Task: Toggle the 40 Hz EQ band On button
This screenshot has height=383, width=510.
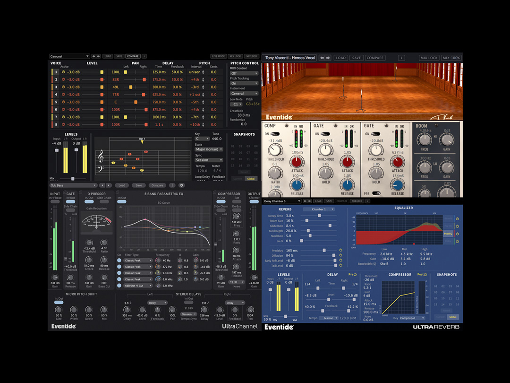Action: 119,261
